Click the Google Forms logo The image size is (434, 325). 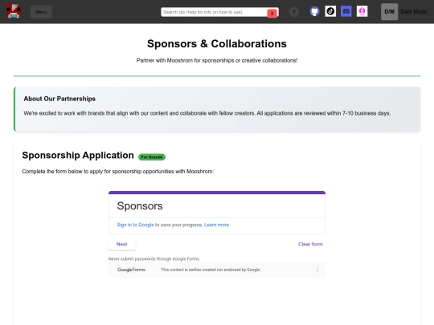pyautogui.click(x=131, y=270)
